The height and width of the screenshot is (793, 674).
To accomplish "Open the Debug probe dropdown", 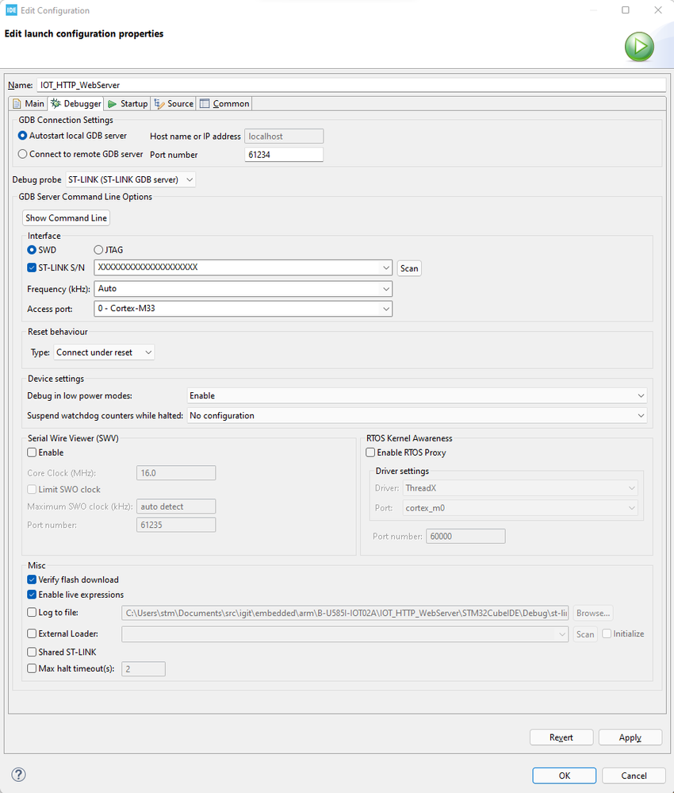I will [x=130, y=179].
